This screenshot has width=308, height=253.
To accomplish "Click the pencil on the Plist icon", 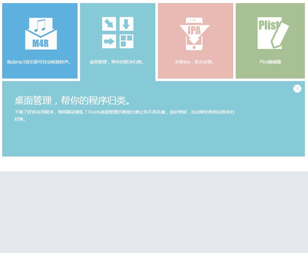I will 281,35.
